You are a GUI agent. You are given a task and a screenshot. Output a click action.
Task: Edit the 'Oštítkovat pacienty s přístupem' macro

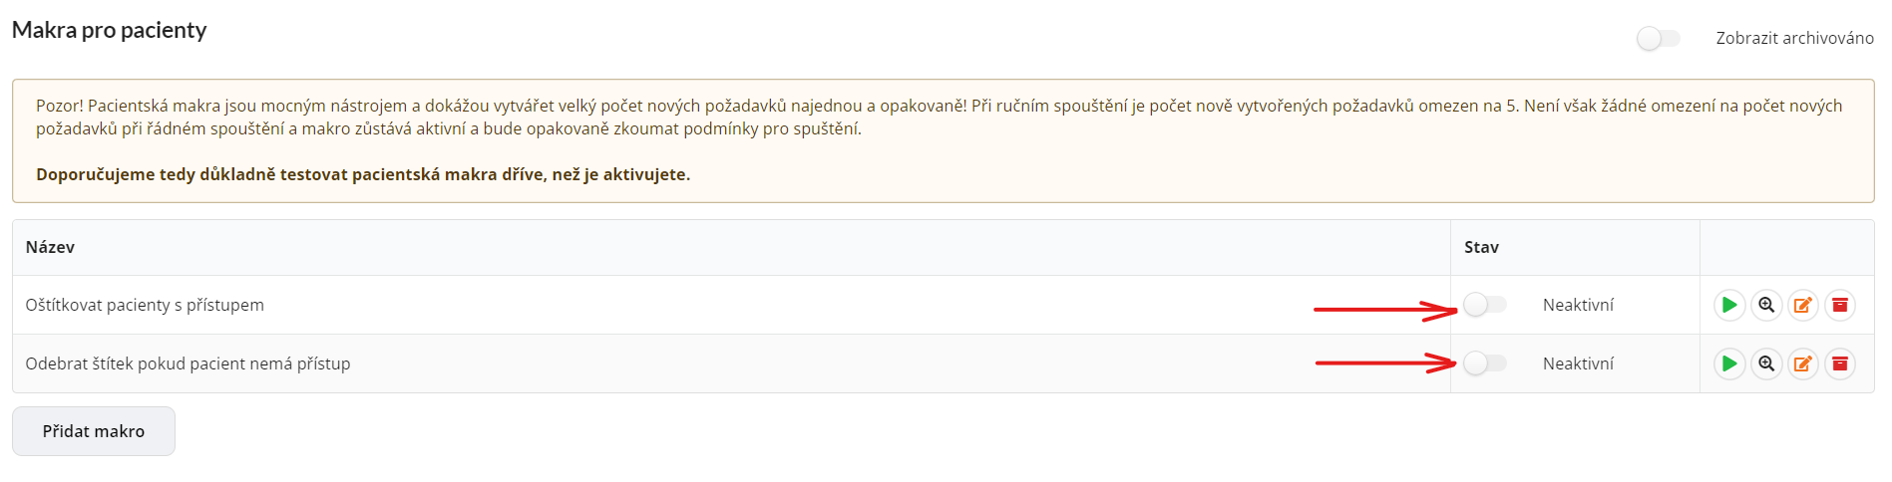coord(1803,305)
